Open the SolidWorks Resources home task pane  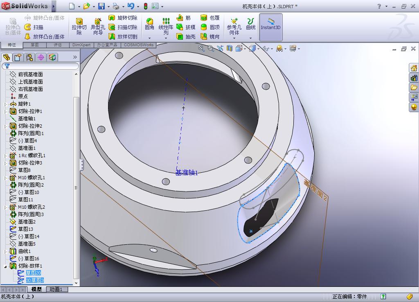point(414,68)
